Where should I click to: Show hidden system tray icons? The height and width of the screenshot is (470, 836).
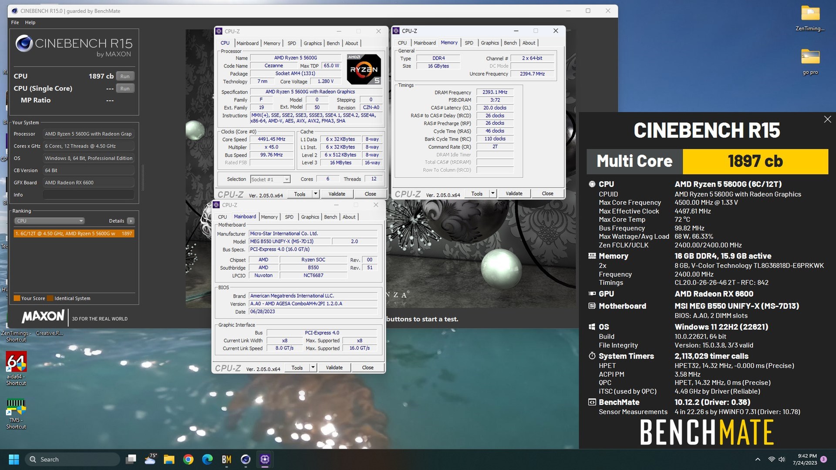click(758, 459)
